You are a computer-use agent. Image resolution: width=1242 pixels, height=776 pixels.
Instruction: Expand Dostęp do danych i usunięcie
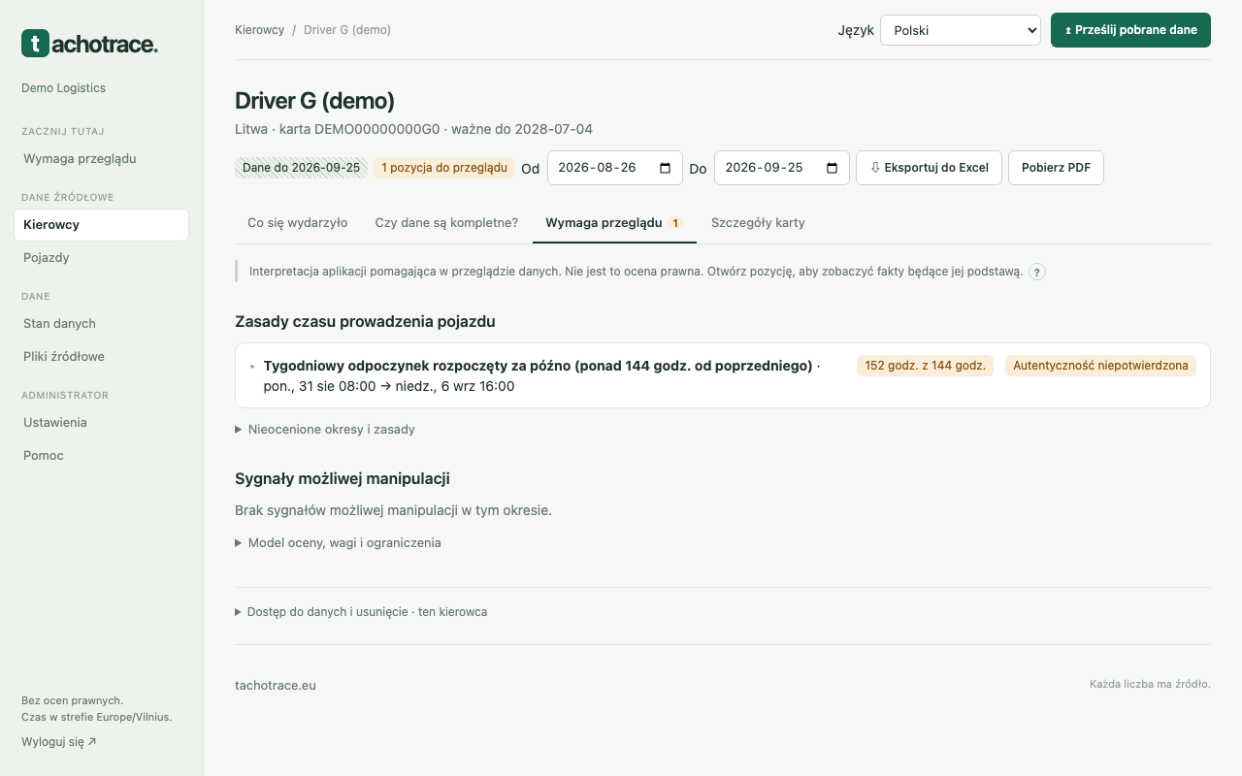click(x=361, y=612)
